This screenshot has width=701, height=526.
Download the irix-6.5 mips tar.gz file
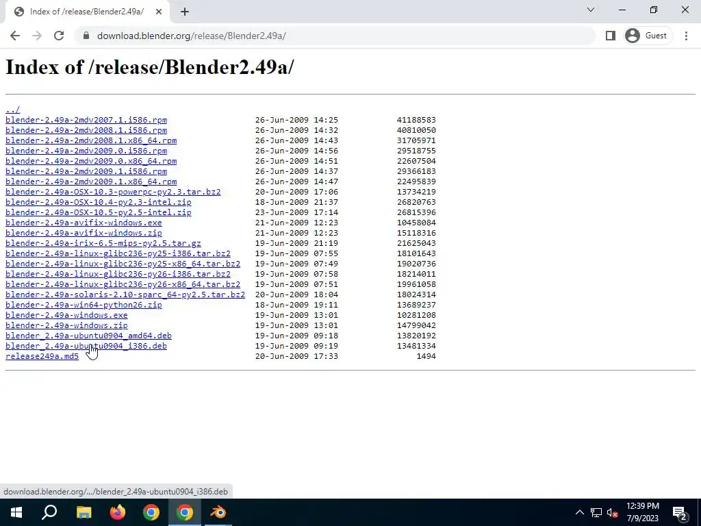(103, 243)
